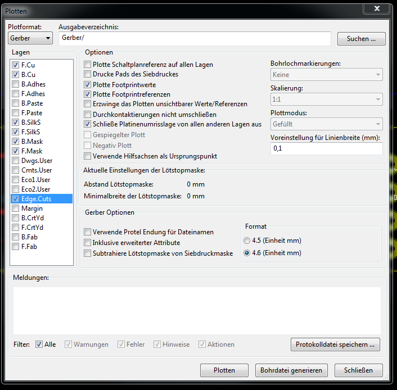This screenshot has height=390, width=397.
Task: Check the Margin layer
Action: point(15,208)
